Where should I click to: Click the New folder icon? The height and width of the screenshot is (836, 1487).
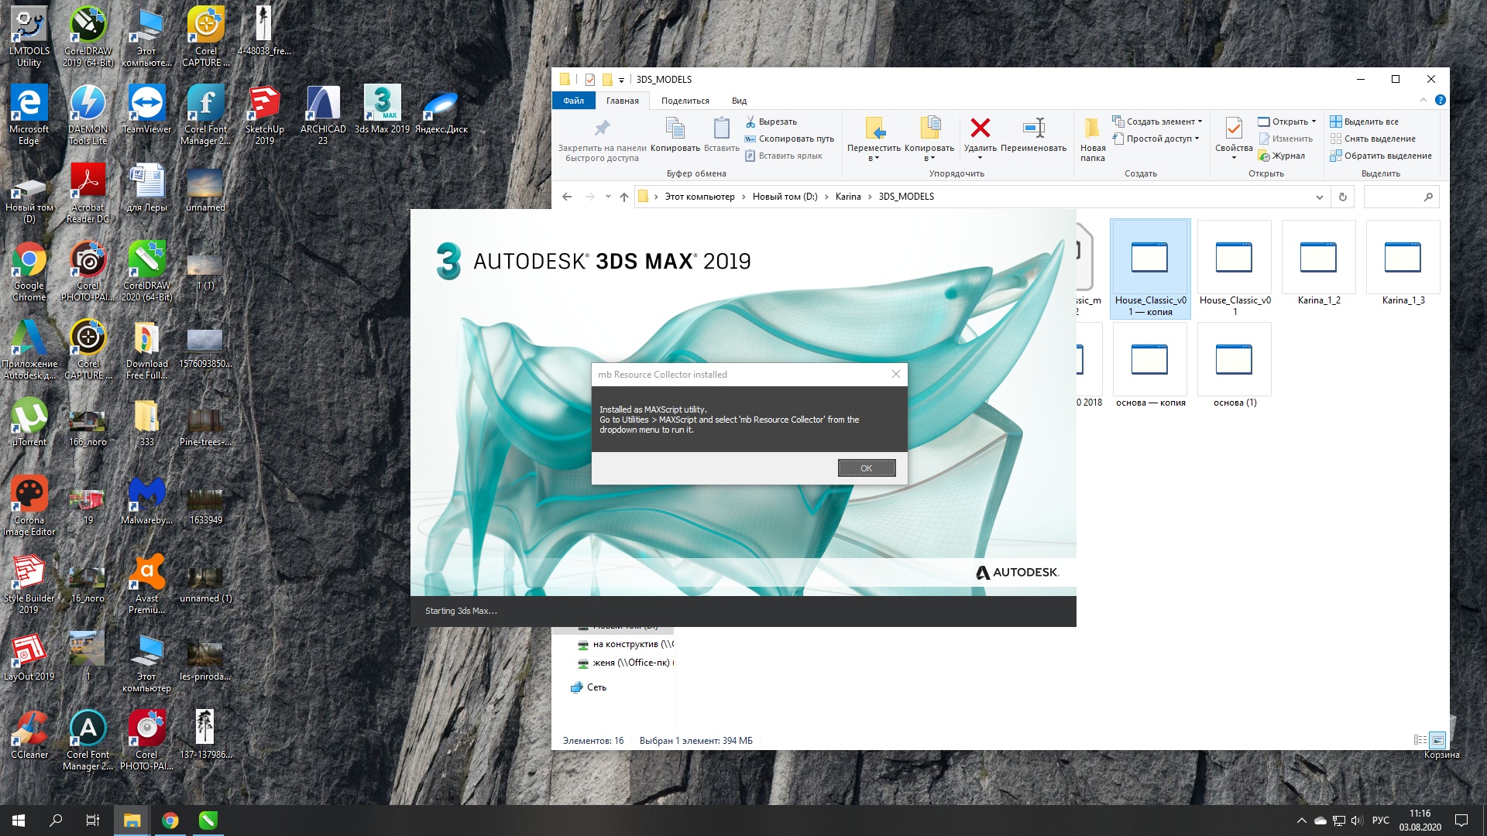1092,128
